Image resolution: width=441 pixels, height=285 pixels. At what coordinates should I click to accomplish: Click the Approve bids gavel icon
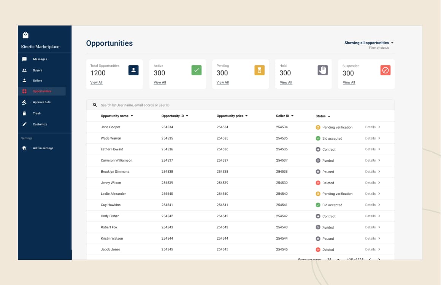(25, 102)
